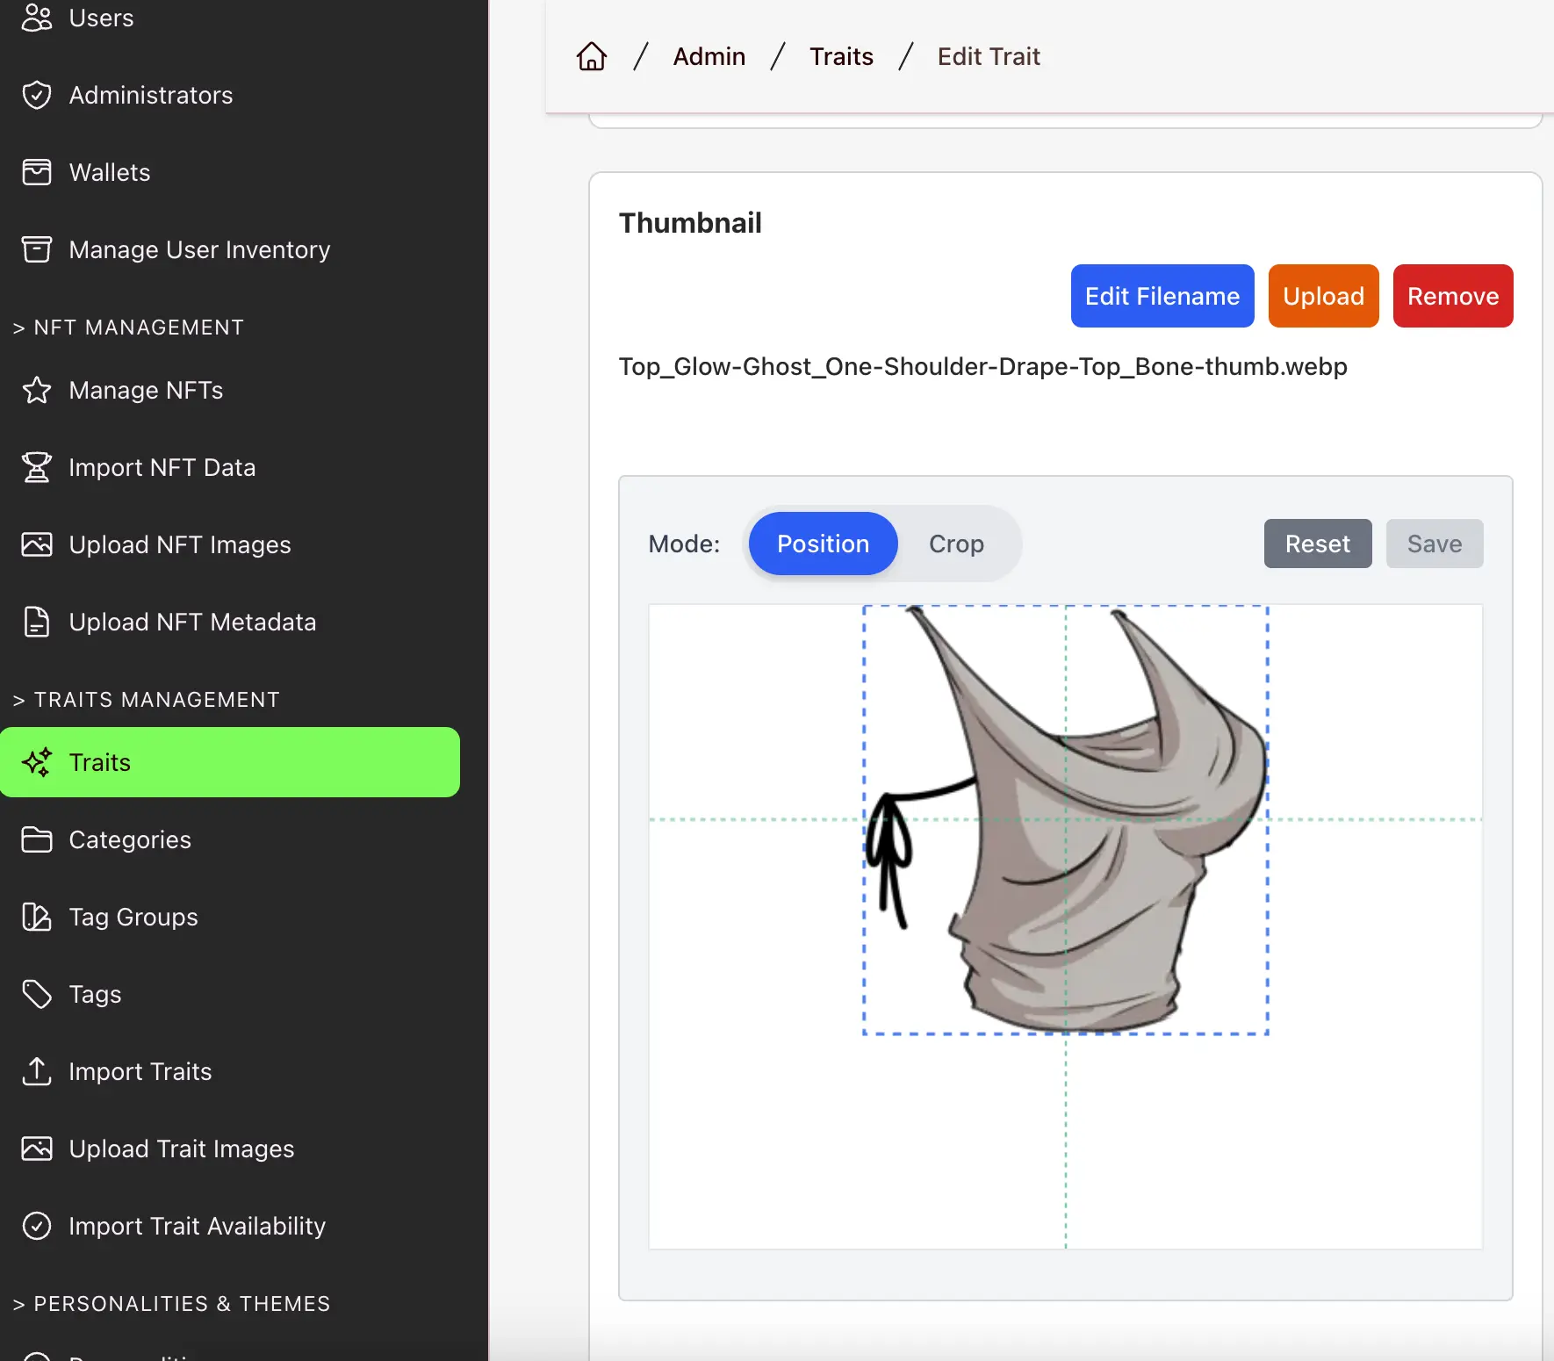Click the Import Traits upload icon
1554x1361 pixels.
click(37, 1071)
